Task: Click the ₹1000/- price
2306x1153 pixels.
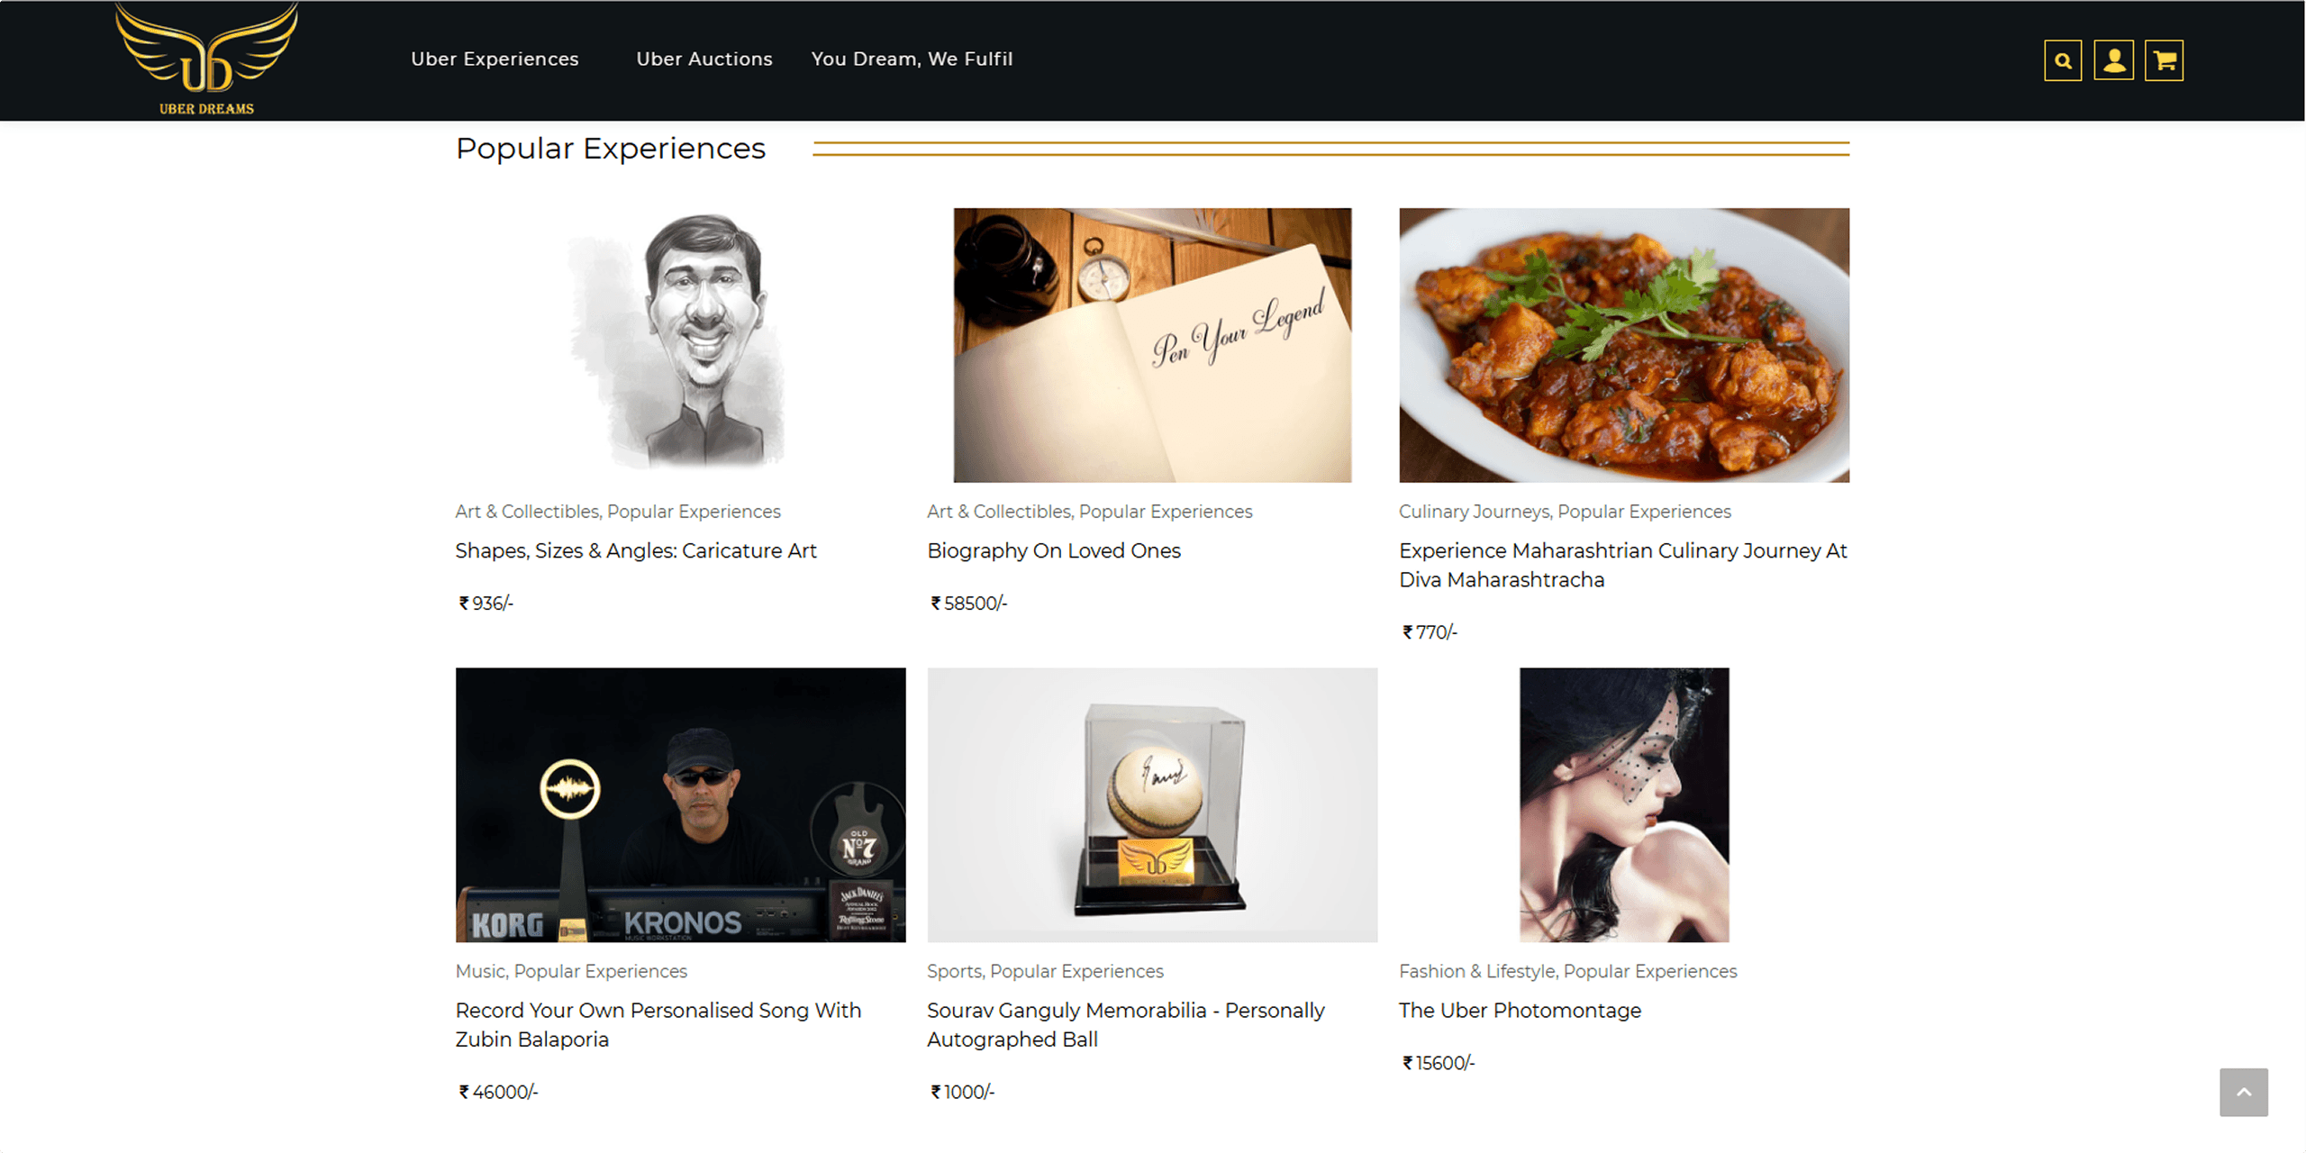Action: (962, 1092)
